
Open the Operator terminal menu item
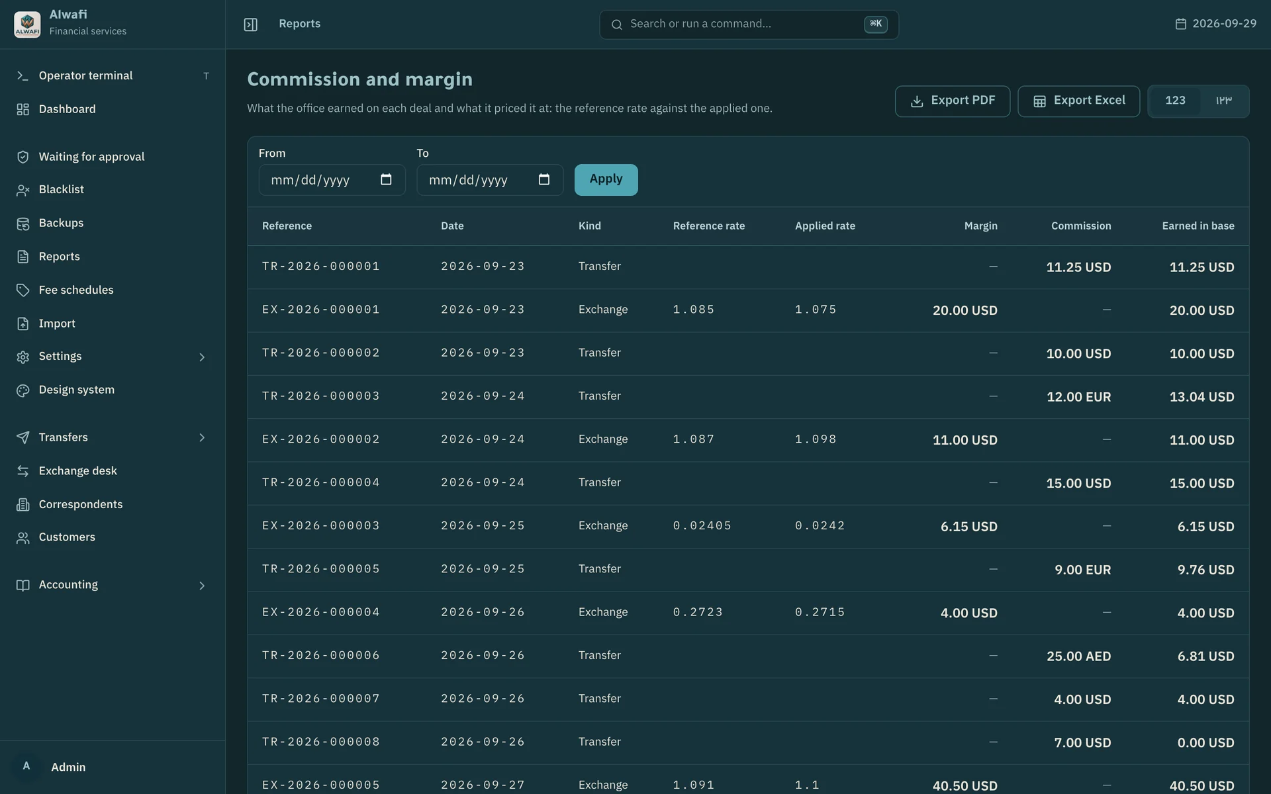point(113,76)
